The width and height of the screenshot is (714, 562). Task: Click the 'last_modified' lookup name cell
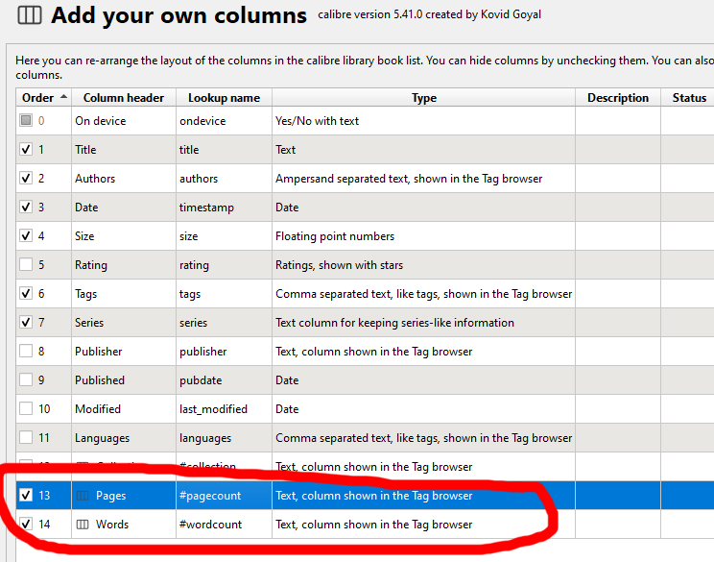click(x=224, y=409)
